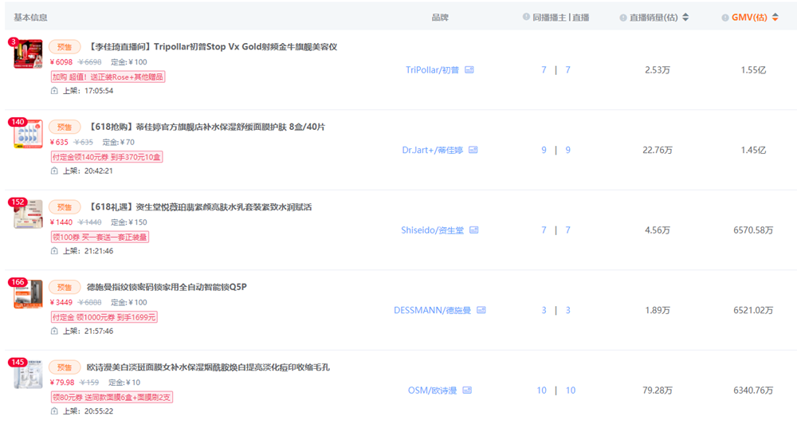Image resolution: width=797 pixels, height=428 pixels.
Task: Click sales value 79.28万
Action: tap(658, 391)
